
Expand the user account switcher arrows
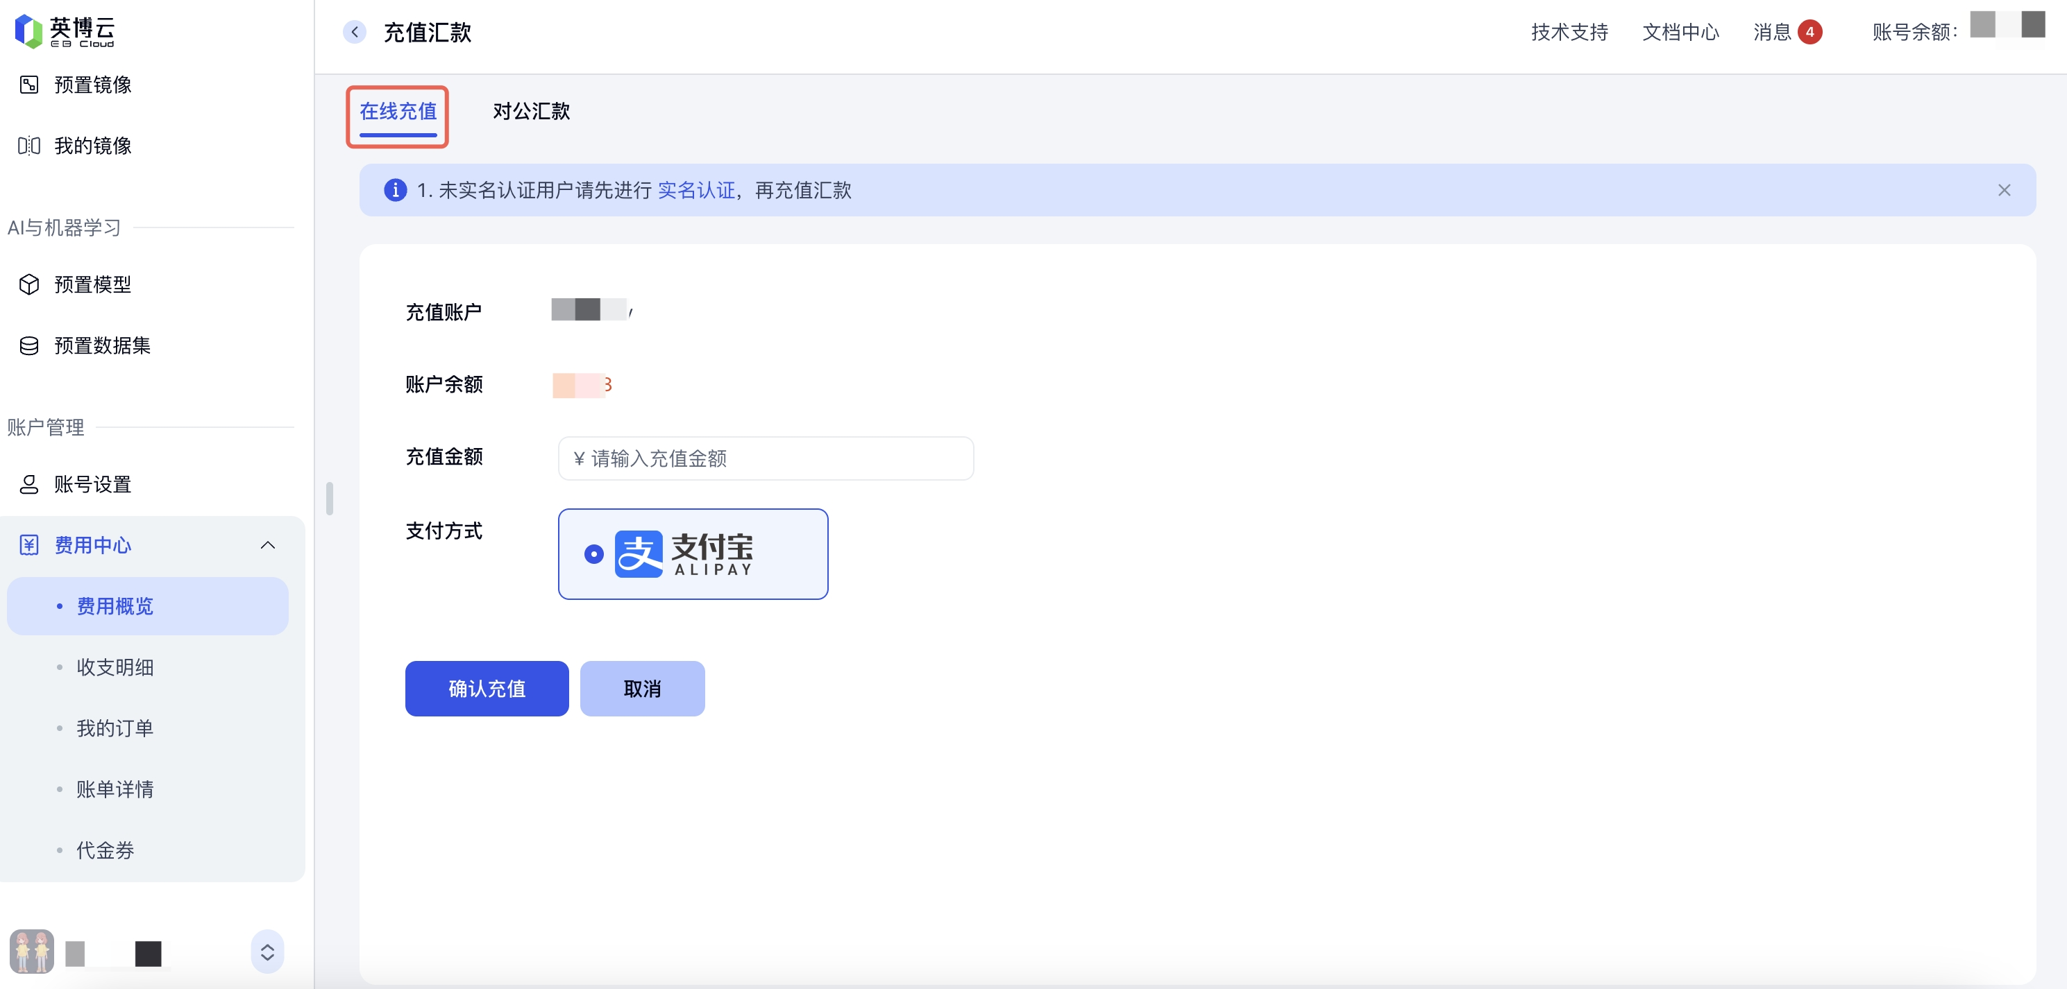(268, 952)
